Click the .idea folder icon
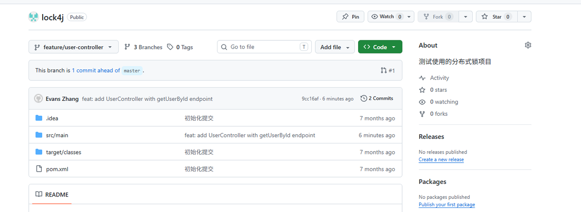This screenshot has height=212, width=581. click(x=39, y=118)
